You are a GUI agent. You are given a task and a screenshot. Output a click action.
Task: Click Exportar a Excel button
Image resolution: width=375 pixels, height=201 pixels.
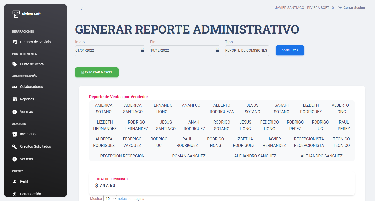97,72
